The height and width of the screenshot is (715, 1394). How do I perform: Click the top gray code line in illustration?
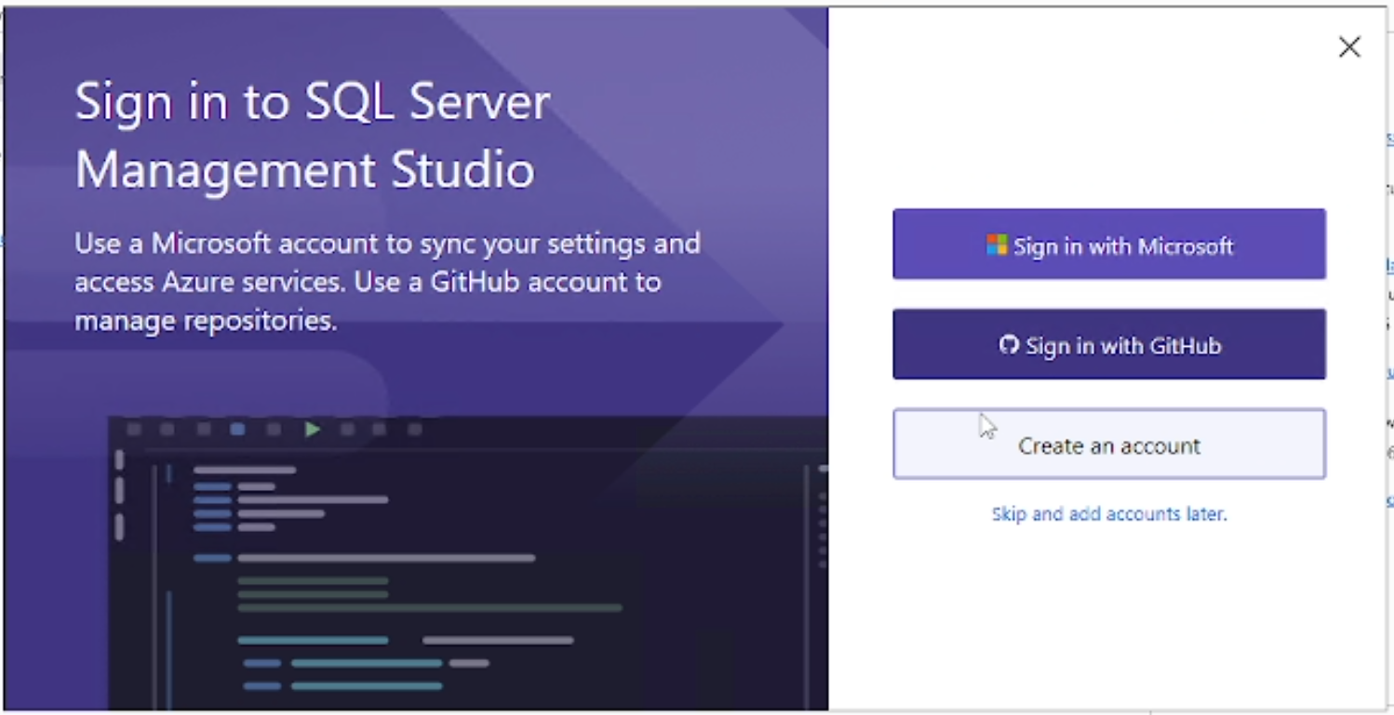click(245, 470)
